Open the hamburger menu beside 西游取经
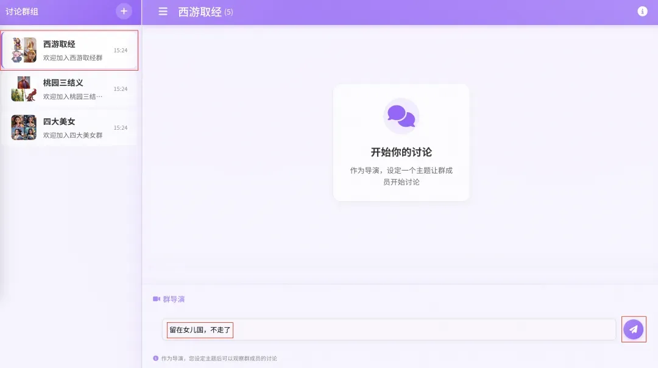This screenshot has height=368, width=658. point(163,12)
